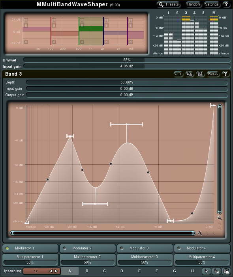Paste settings into Band 3 with paste icon

click(x=200, y=74)
